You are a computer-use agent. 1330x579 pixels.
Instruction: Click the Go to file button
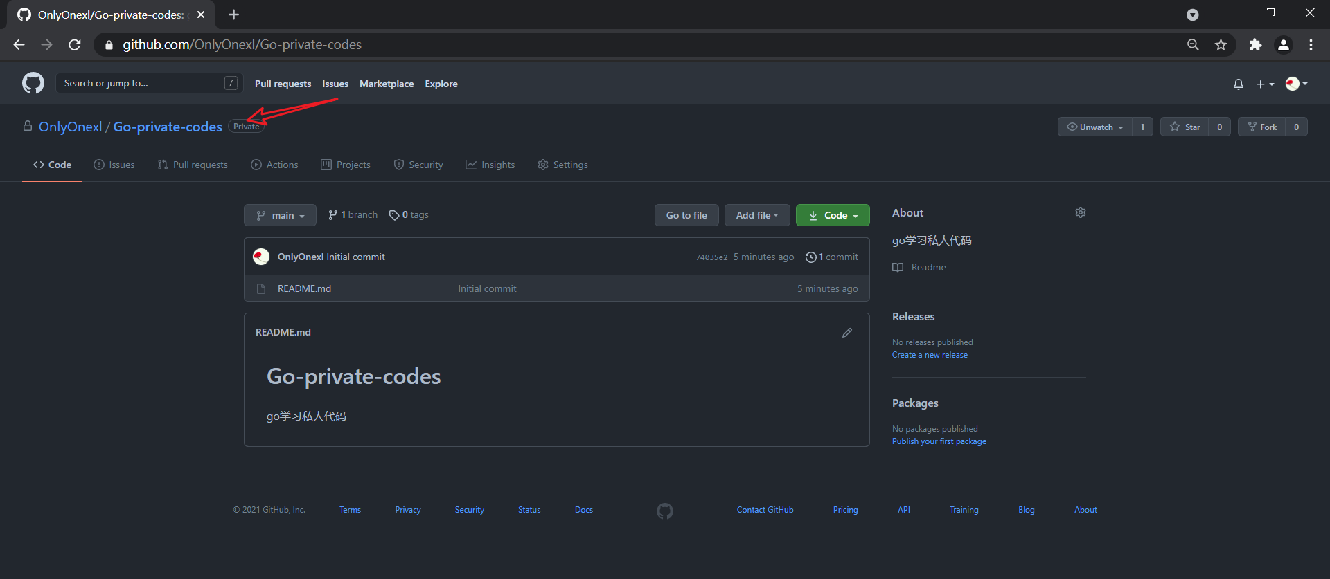pyautogui.click(x=686, y=215)
